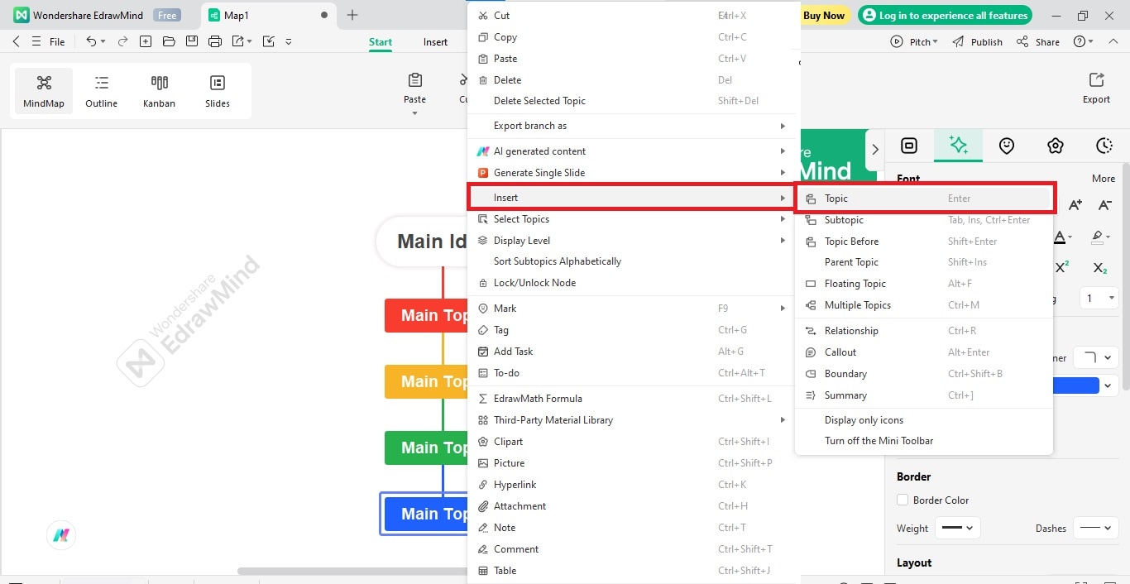
Task: Click the Export icon at top right
Action: pyautogui.click(x=1096, y=88)
